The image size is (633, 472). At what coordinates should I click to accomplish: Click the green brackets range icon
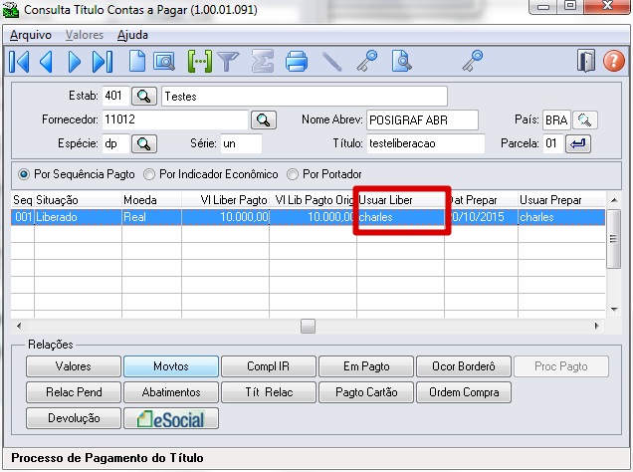click(199, 62)
